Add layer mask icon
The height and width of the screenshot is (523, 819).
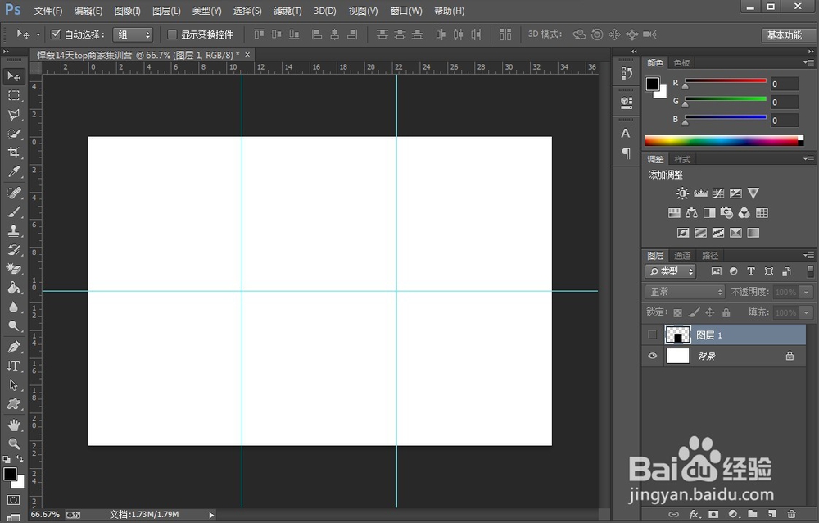713,514
